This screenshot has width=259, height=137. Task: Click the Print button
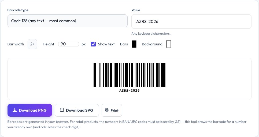tap(112, 110)
